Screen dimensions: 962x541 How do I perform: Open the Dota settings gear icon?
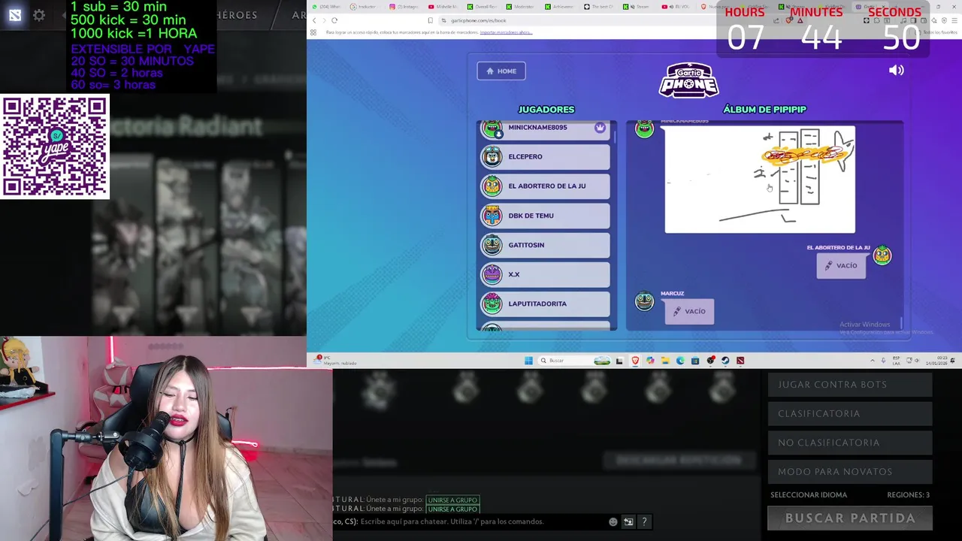[39, 15]
